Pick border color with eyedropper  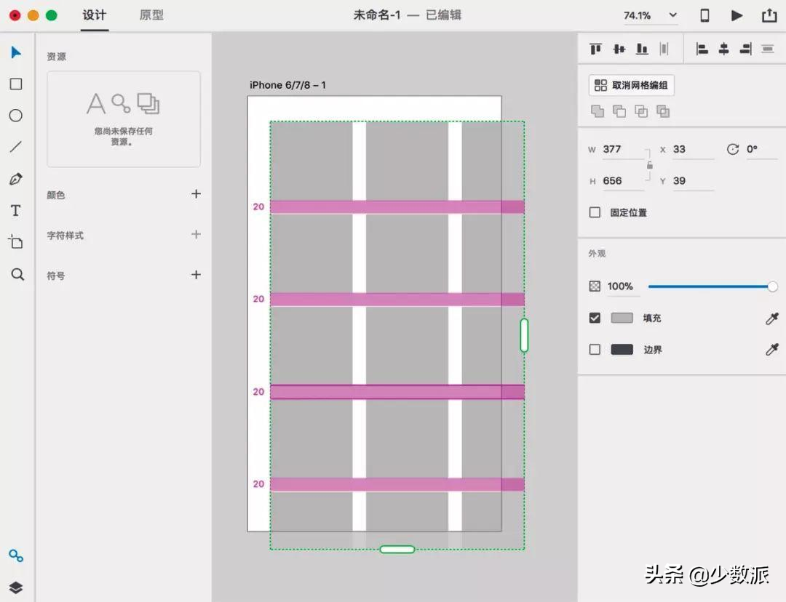(x=772, y=349)
